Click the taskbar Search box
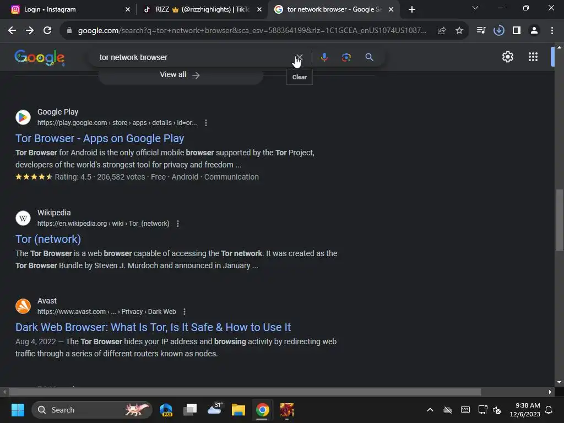The image size is (564, 423). pos(92,410)
